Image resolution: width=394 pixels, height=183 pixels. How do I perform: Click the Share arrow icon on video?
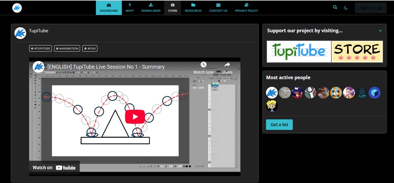[227, 65]
